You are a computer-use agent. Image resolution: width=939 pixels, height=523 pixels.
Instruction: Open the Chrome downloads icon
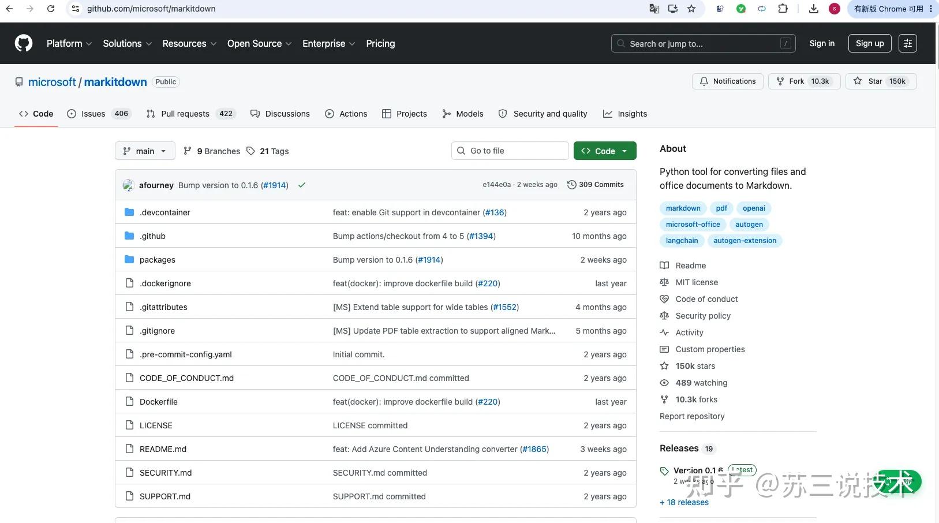click(x=814, y=9)
